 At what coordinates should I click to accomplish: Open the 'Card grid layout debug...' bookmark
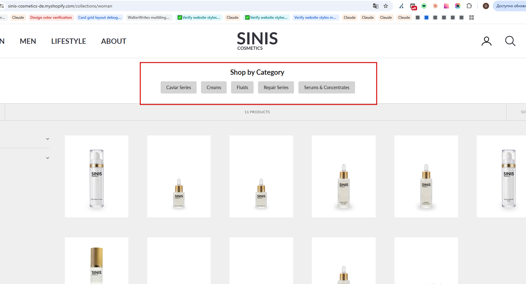tap(100, 18)
